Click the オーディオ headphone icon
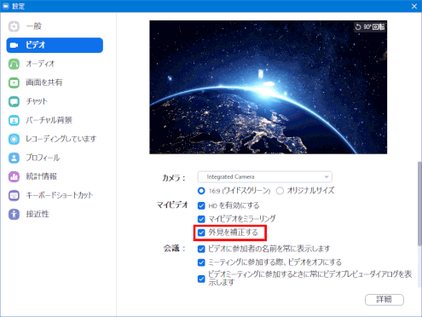 14,64
